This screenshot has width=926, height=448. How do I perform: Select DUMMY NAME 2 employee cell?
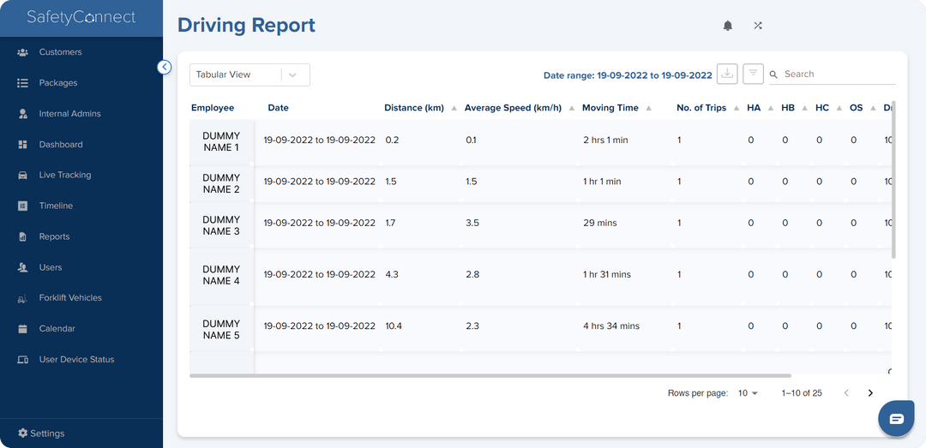click(221, 183)
